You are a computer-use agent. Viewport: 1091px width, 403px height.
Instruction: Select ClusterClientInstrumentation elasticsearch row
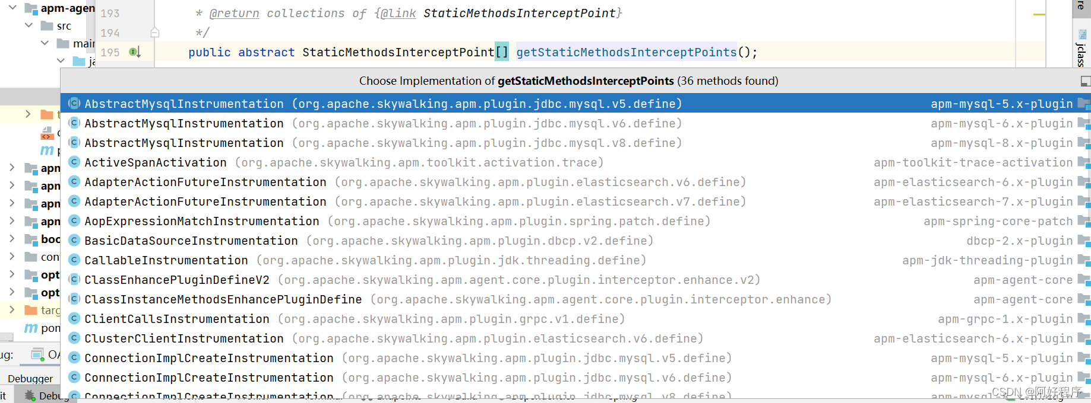[575, 338]
